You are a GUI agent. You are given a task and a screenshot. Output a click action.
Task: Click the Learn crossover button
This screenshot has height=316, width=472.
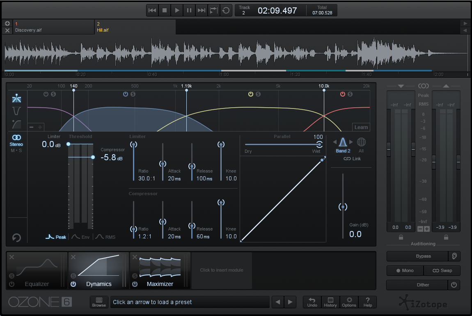coord(361,127)
